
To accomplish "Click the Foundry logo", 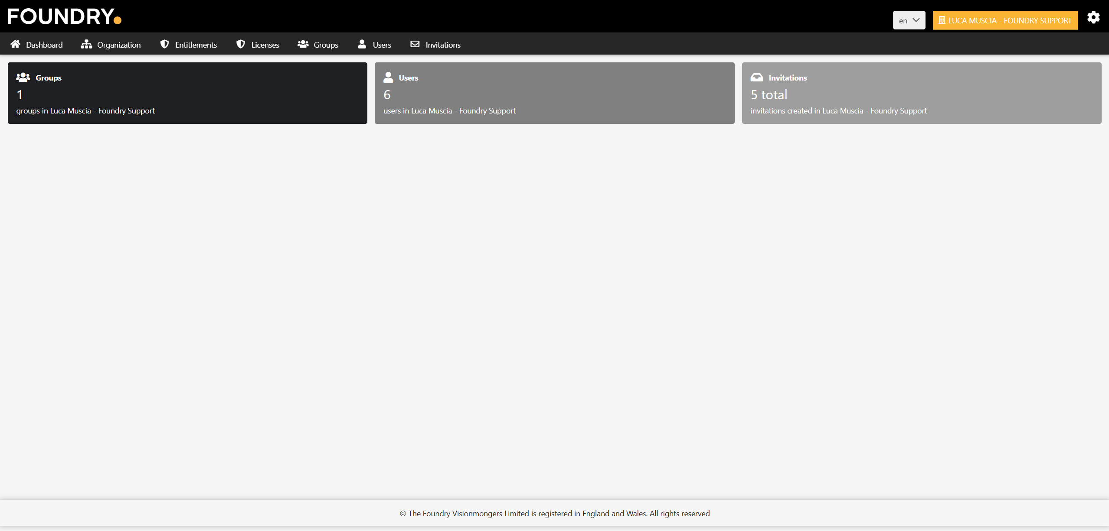I will [x=65, y=16].
